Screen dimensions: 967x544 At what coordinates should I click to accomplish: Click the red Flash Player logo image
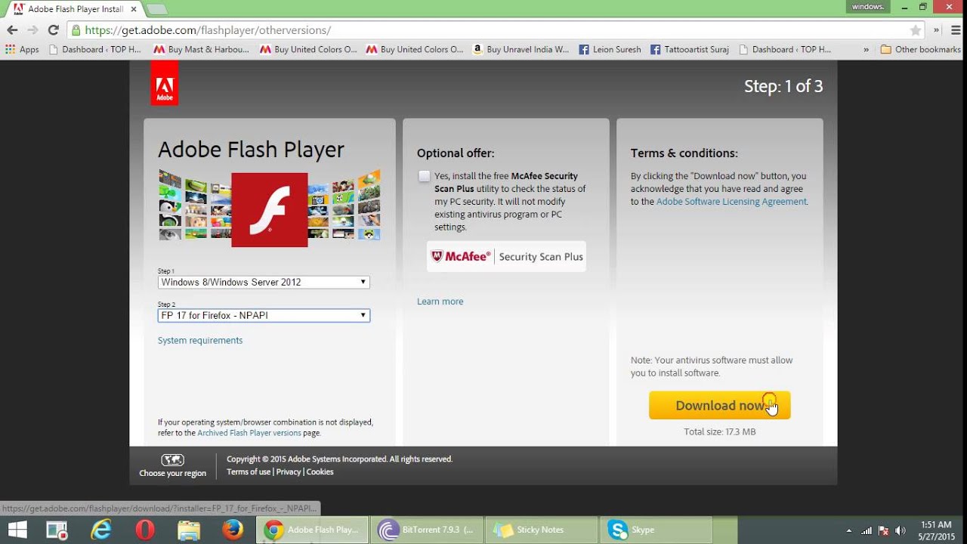270,209
